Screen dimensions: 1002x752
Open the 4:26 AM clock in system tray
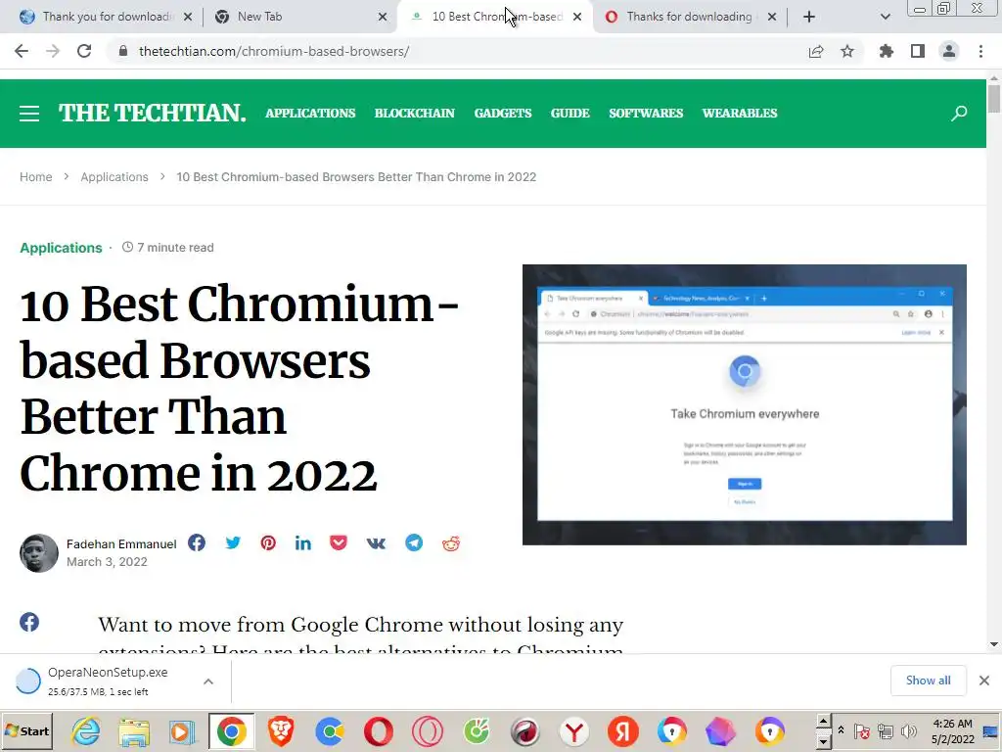[x=952, y=730]
